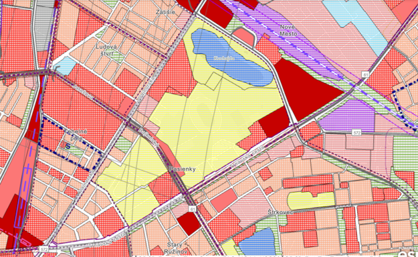Screen dimensions: 418x257
Task: Select the yellow zone around Štrkovec lake
Action: tap(311, 201)
